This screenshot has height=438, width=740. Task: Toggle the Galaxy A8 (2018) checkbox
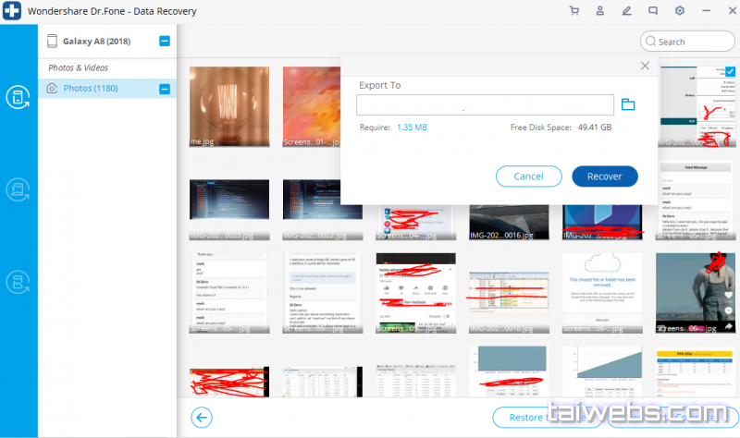[x=165, y=41]
